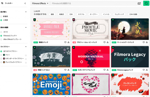Click info icon beside プレミアムライブラリー
Screen dimensions: 150x97
pos(26,63)
